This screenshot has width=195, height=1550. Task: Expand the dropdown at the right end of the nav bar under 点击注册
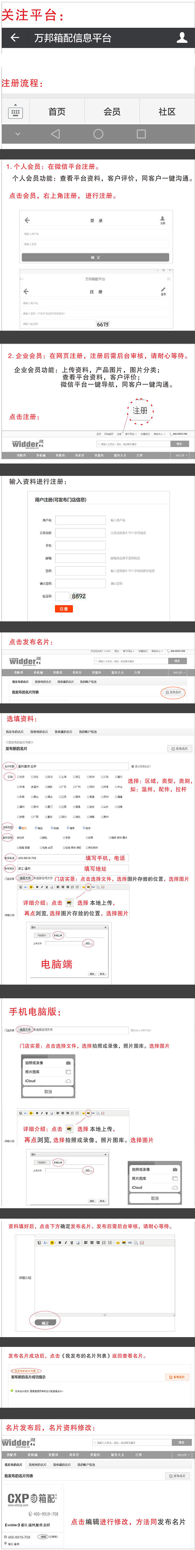pyautogui.click(x=181, y=455)
